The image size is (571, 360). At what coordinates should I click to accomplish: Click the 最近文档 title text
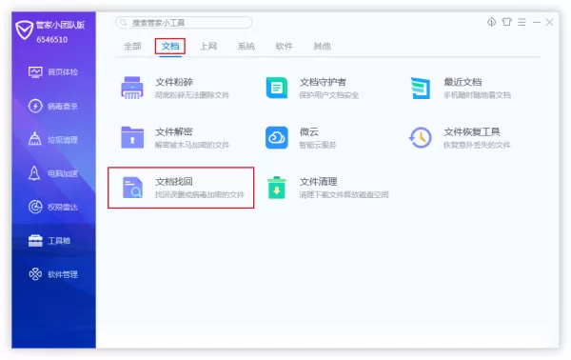463,82
